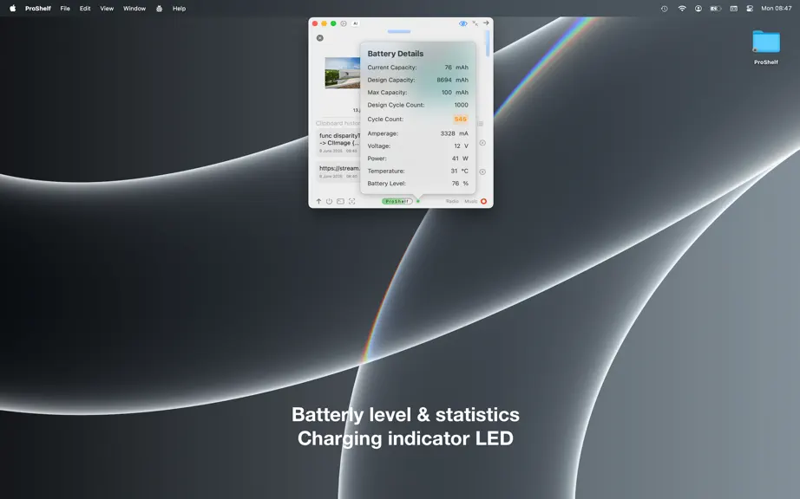Open the Wi-Fi status menu
Viewport: 800px width, 499px height.
[x=682, y=8]
